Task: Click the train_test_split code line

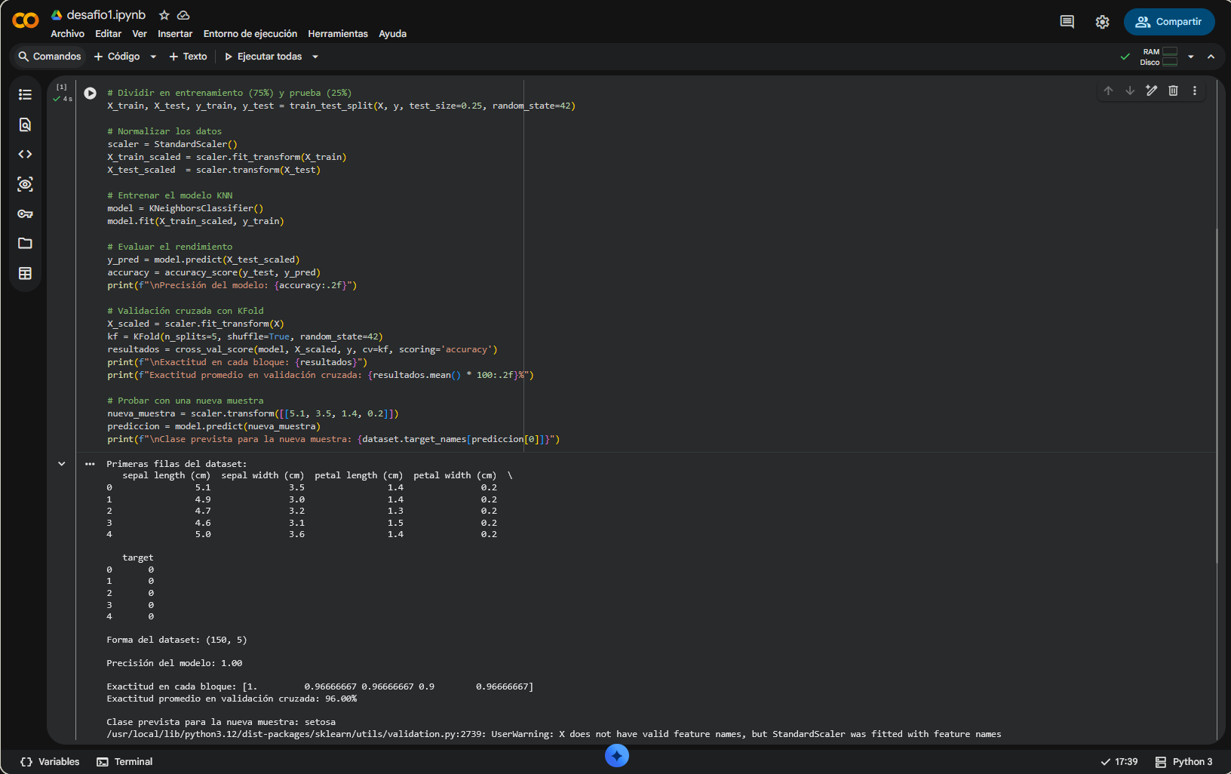Action: pos(341,106)
